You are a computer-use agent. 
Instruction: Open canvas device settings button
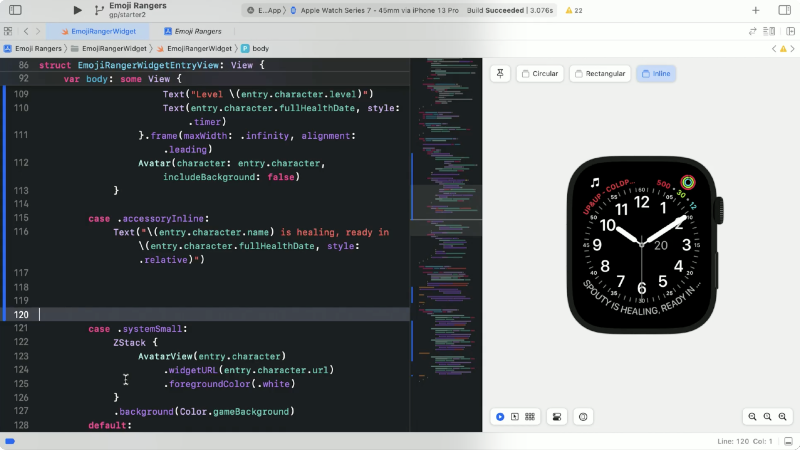point(557,417)
